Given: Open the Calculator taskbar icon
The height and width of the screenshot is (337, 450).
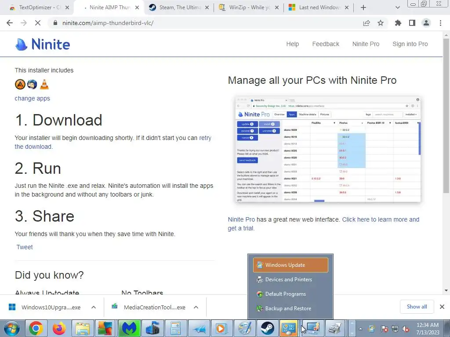Looking at the screenshot, I should tap(175, 328).
